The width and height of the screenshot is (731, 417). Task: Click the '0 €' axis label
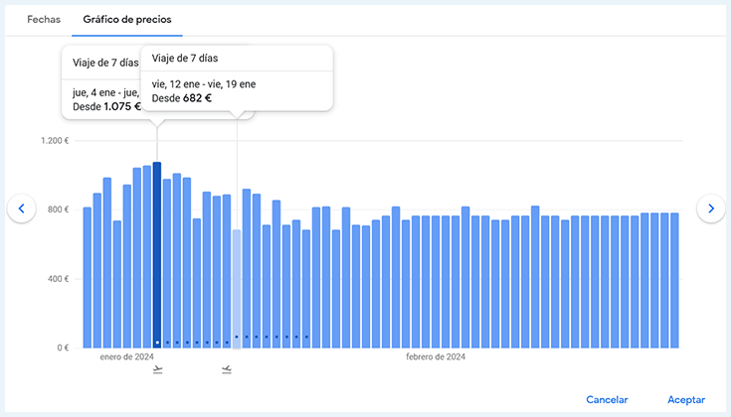click(64, 347)
